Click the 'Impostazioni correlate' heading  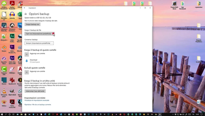coord(35,98)
